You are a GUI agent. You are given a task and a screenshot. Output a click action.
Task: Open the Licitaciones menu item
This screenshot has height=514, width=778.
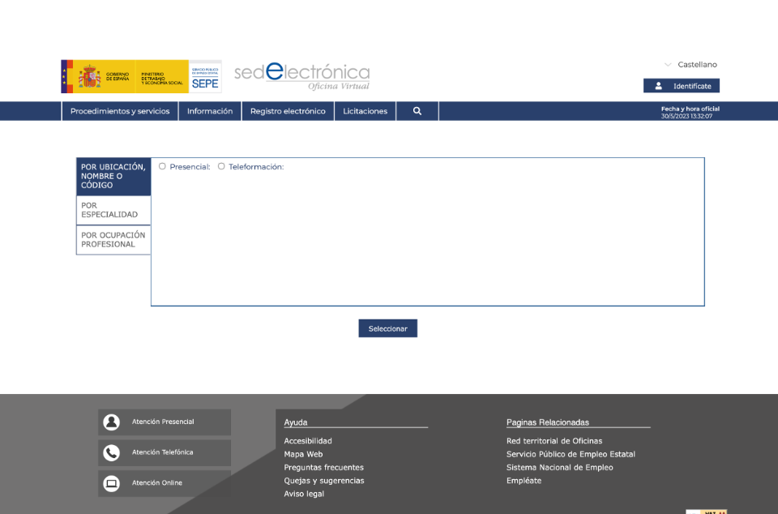[365, 111]
